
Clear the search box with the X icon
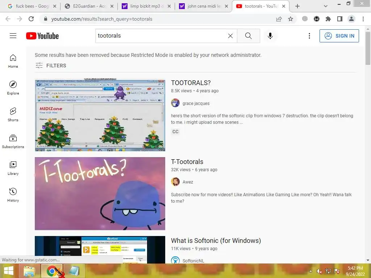tap(230, 36)
